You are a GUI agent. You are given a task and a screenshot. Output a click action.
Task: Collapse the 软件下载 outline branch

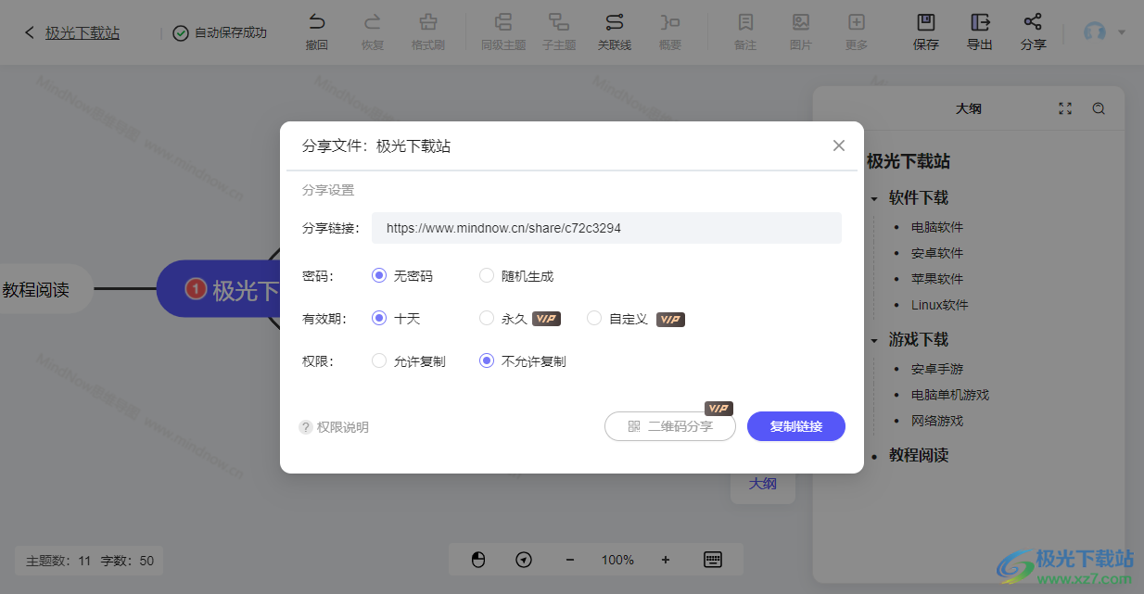point(873,198)
